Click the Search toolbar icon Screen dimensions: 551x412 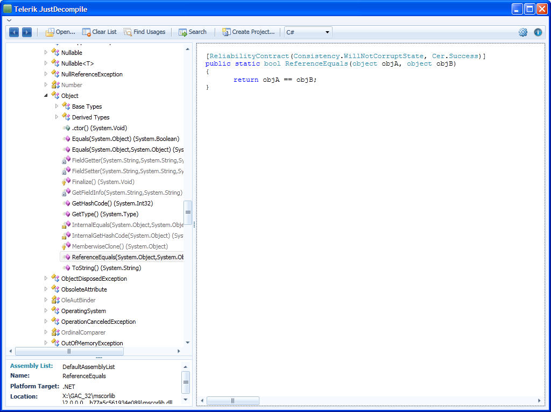tap(183, 32)
